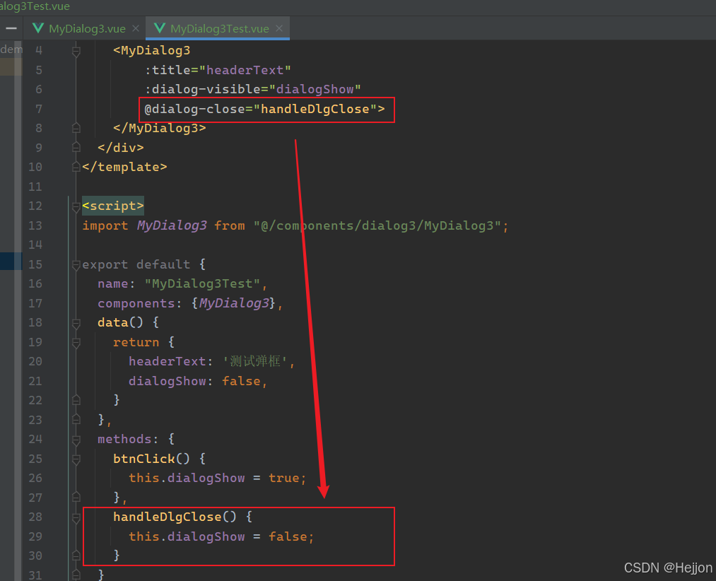This screenshot has height=581, width=716.
Task: Toggle fold end marker at line 27
Action: (x=76, y=498)
